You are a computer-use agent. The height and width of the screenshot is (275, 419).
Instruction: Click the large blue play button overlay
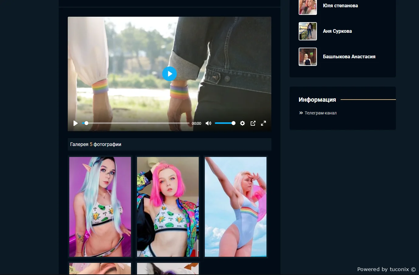(x=170, y=74)
